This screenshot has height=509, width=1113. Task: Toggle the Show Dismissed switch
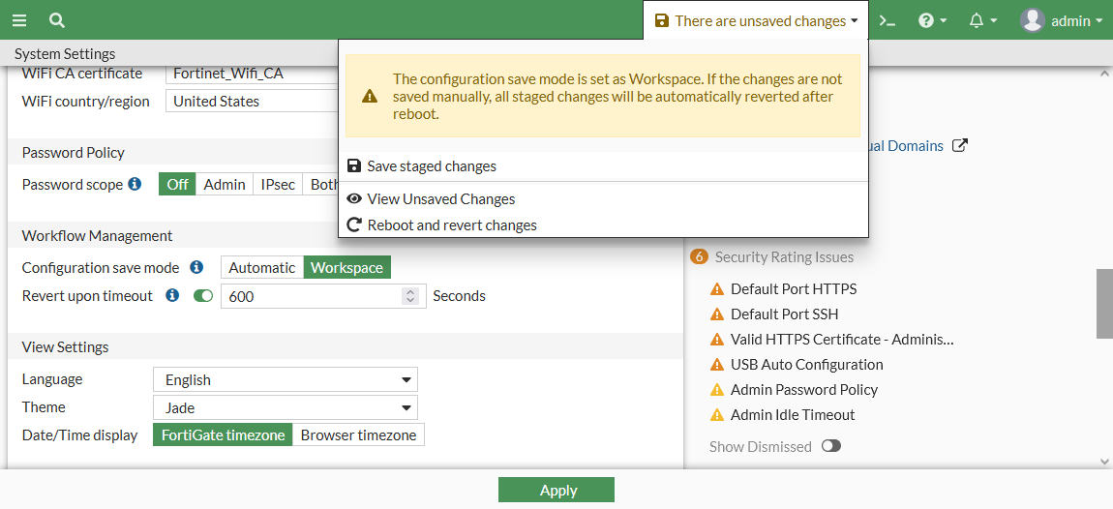(830, 446)
